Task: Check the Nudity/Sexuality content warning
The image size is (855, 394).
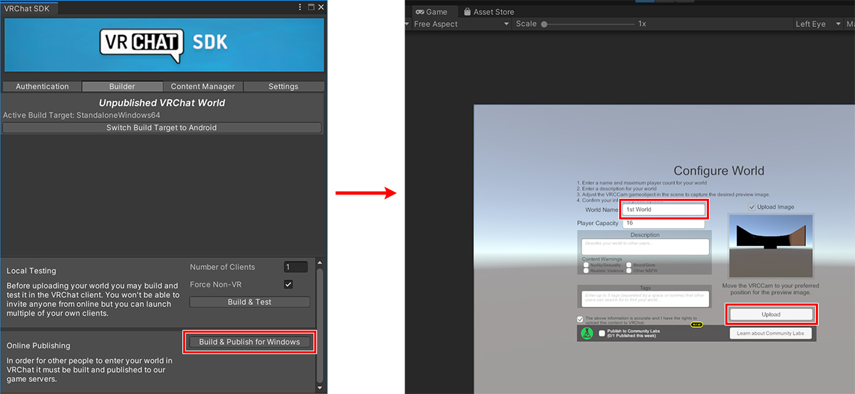Action: pos(586,265)
